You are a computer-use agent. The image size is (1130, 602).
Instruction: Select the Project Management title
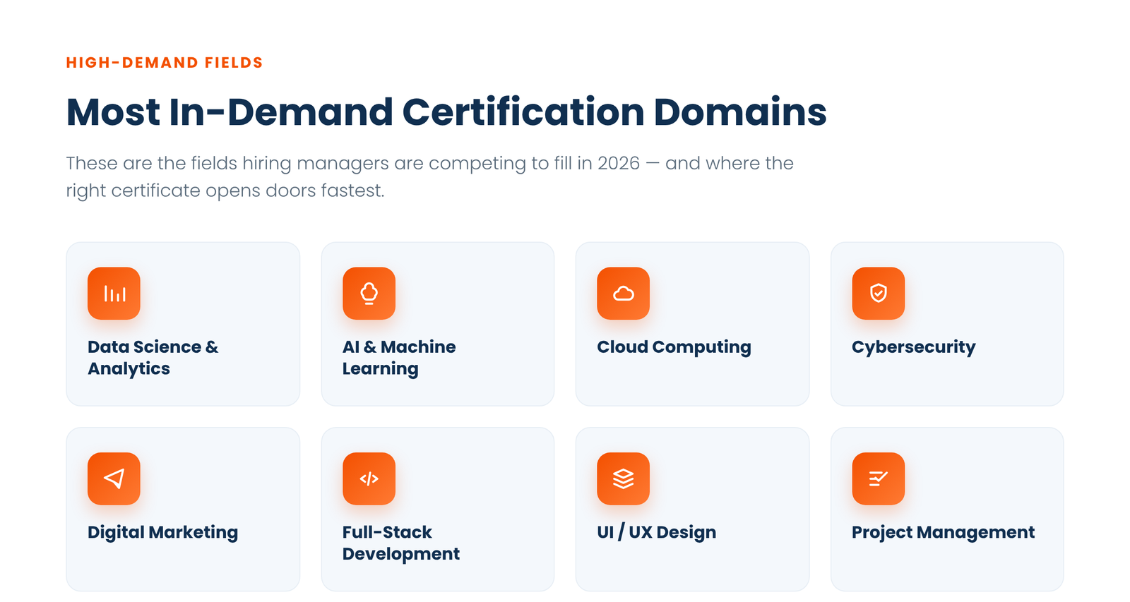(x=943, y=532)
